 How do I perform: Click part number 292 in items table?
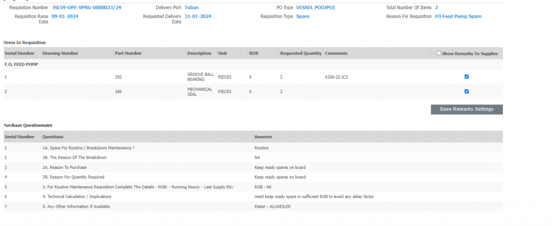click(119, 77)
